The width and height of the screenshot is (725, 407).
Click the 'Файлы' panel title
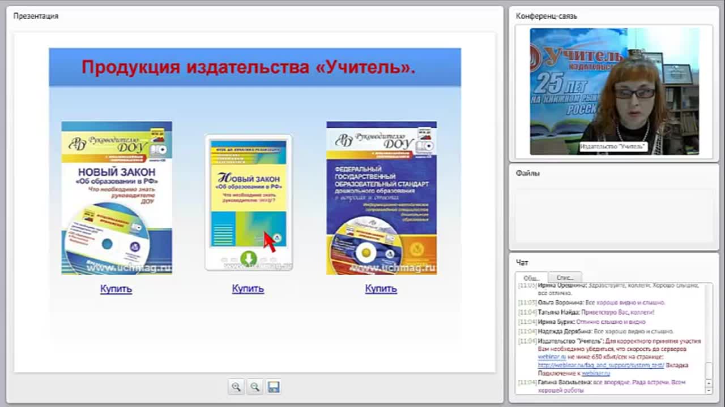click(x=527, y=173)
